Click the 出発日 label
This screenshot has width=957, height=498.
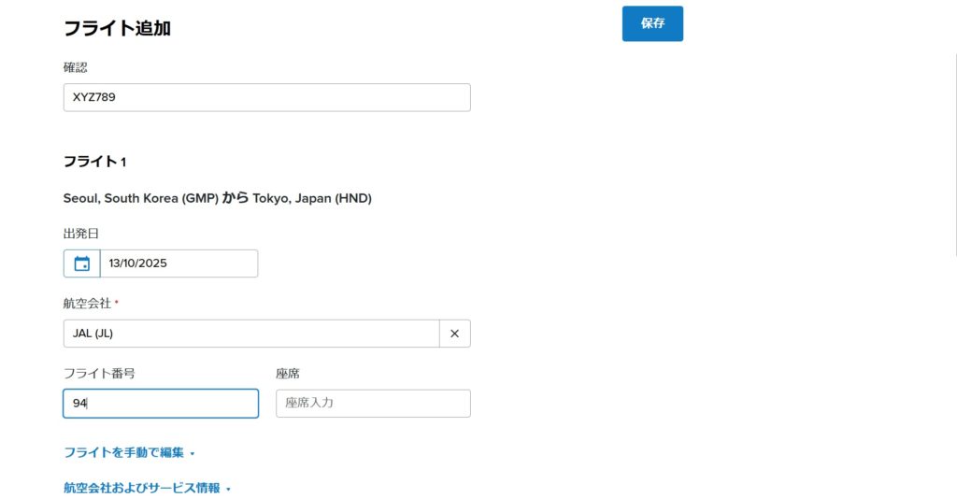tap(80, 234)
